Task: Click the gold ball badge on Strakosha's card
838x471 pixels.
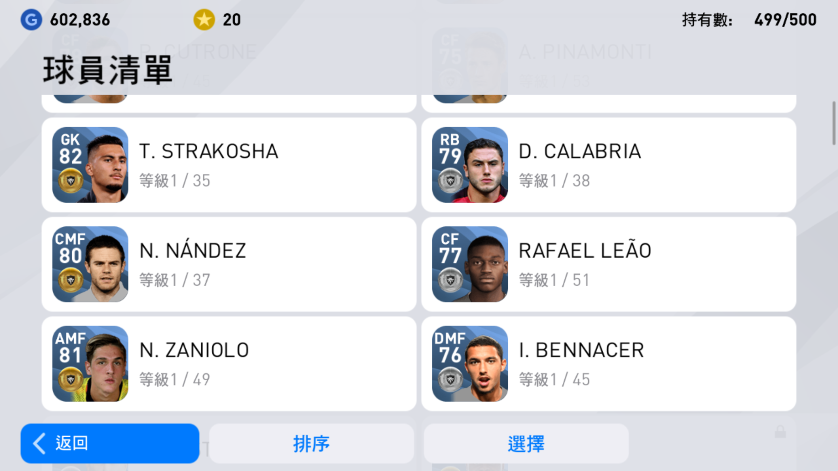Action: pos(71,181)
